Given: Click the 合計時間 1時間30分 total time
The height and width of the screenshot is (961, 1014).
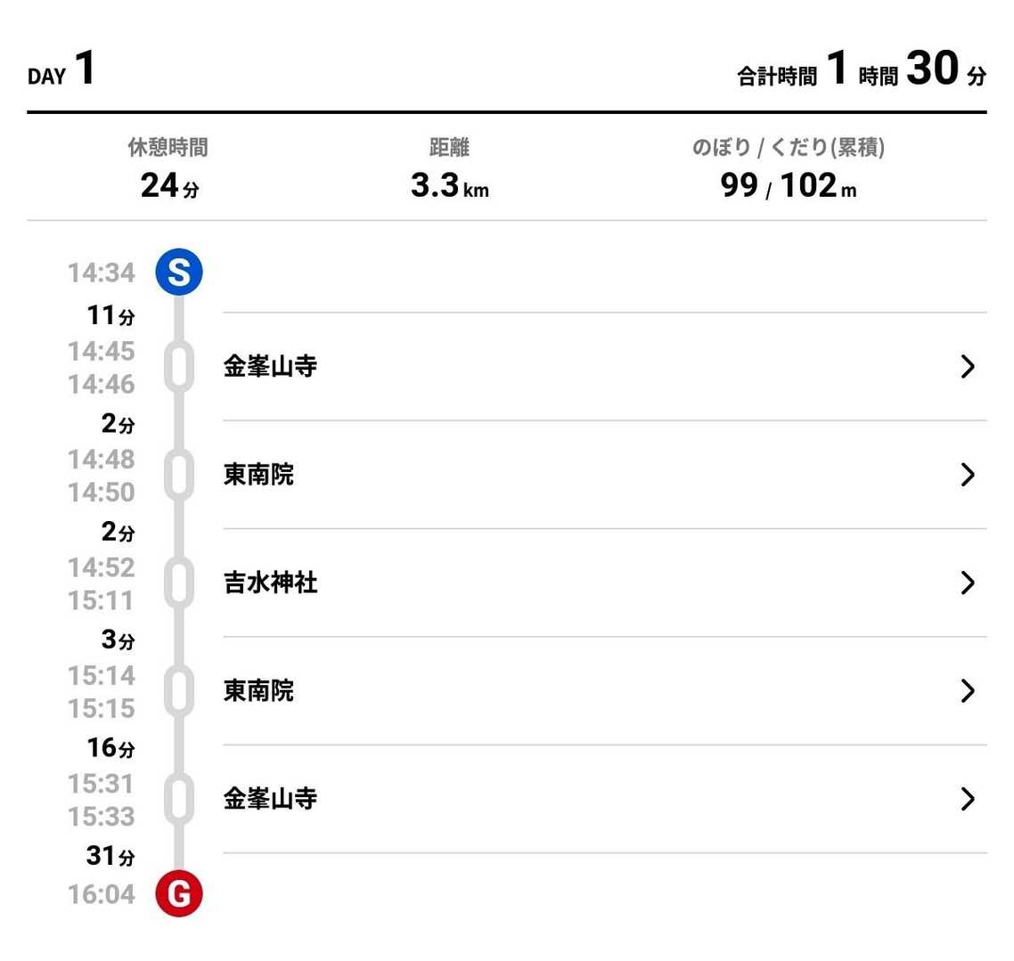Looking at the screenshot, I should coord(861,69).
